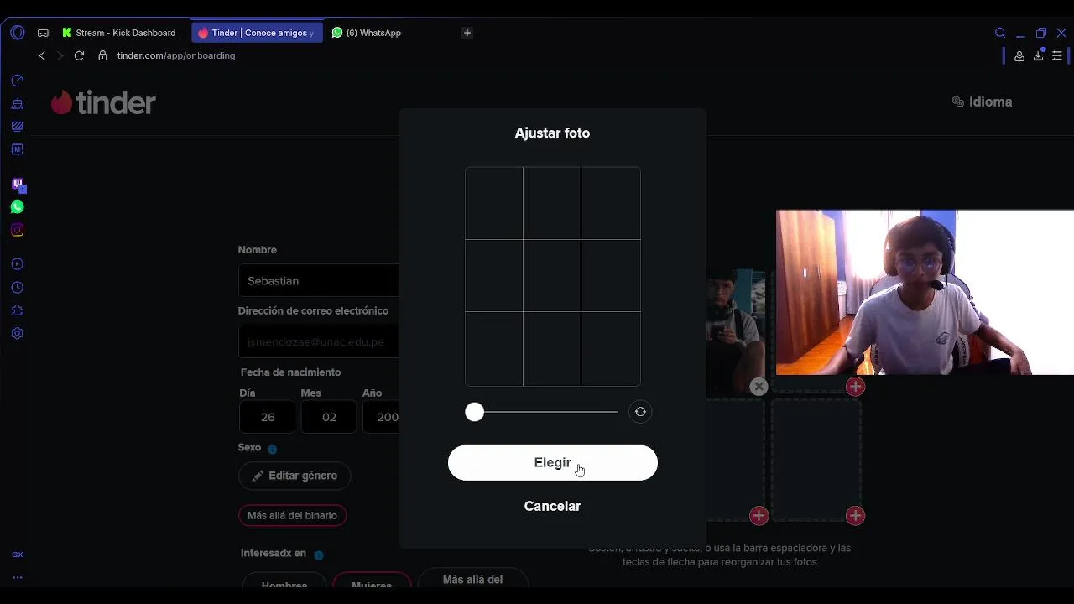This screenshot has height=604, width=1074.
Task: Open Instagram in the sidebar
Action: 18,230
